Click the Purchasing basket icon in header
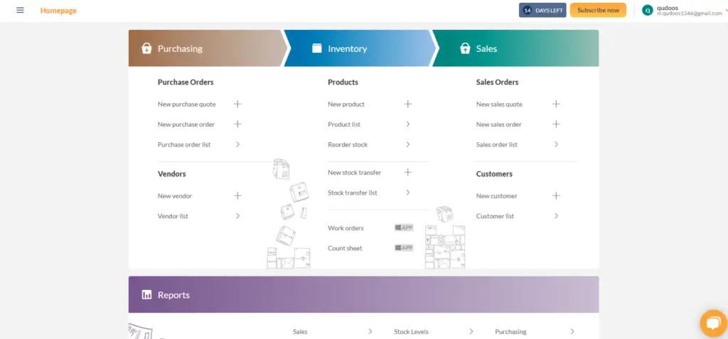This screenshot has height=339, width=728. tap(146, 48)
